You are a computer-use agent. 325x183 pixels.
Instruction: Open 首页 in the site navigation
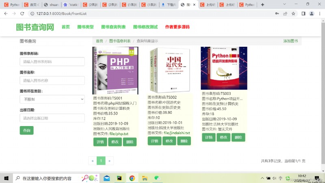click(x=66, y=27)
